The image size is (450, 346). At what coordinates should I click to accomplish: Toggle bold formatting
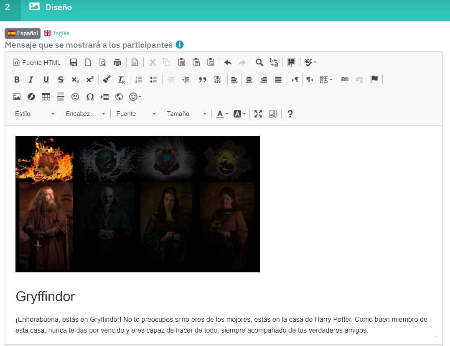[x=17, y=79]
